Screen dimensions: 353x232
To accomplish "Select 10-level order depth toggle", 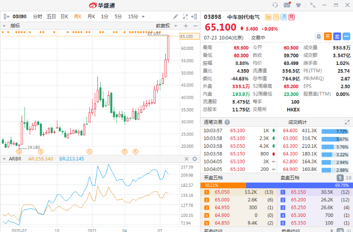I will tap(348, 178).
